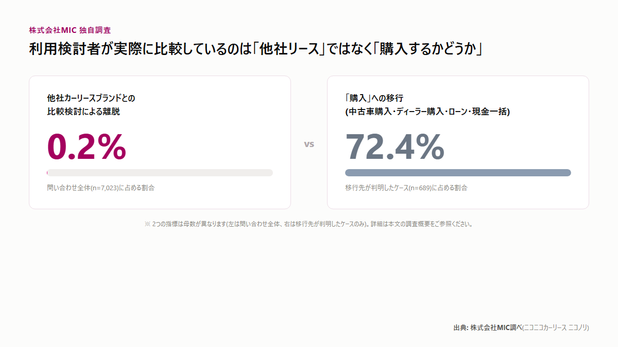Click the ニコニコカーリース ニコノリ text
Screen dimensions: 618x347
coord(556,327)
